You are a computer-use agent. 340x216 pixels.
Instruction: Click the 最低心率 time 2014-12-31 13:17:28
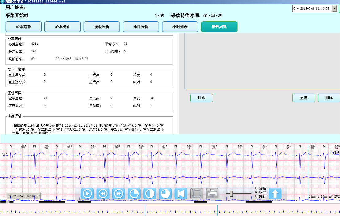coord(72,59)
